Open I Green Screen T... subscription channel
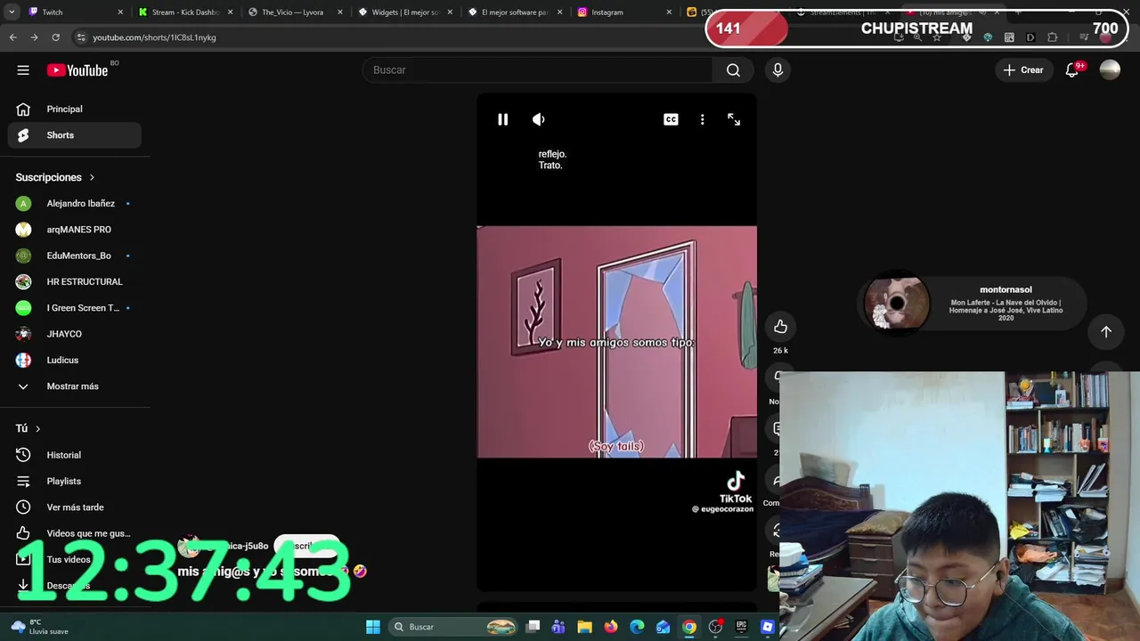Screen dimensions: 1140x641 75,308
